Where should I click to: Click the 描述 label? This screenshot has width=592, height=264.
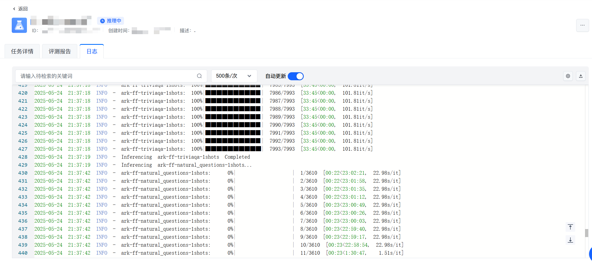pyautogui.click(x=185, y=31)
